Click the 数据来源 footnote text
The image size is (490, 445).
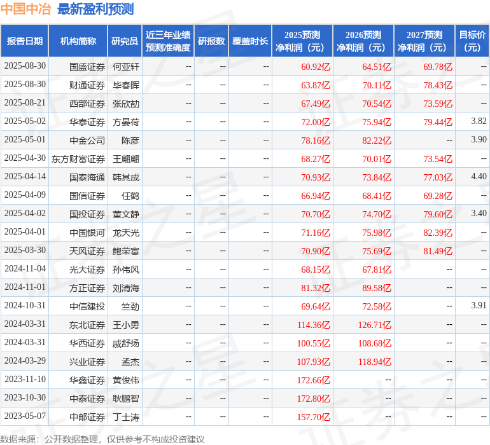(102, 439)
